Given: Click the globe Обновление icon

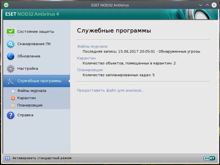Looking at the screenshot, I should (11, 56).
